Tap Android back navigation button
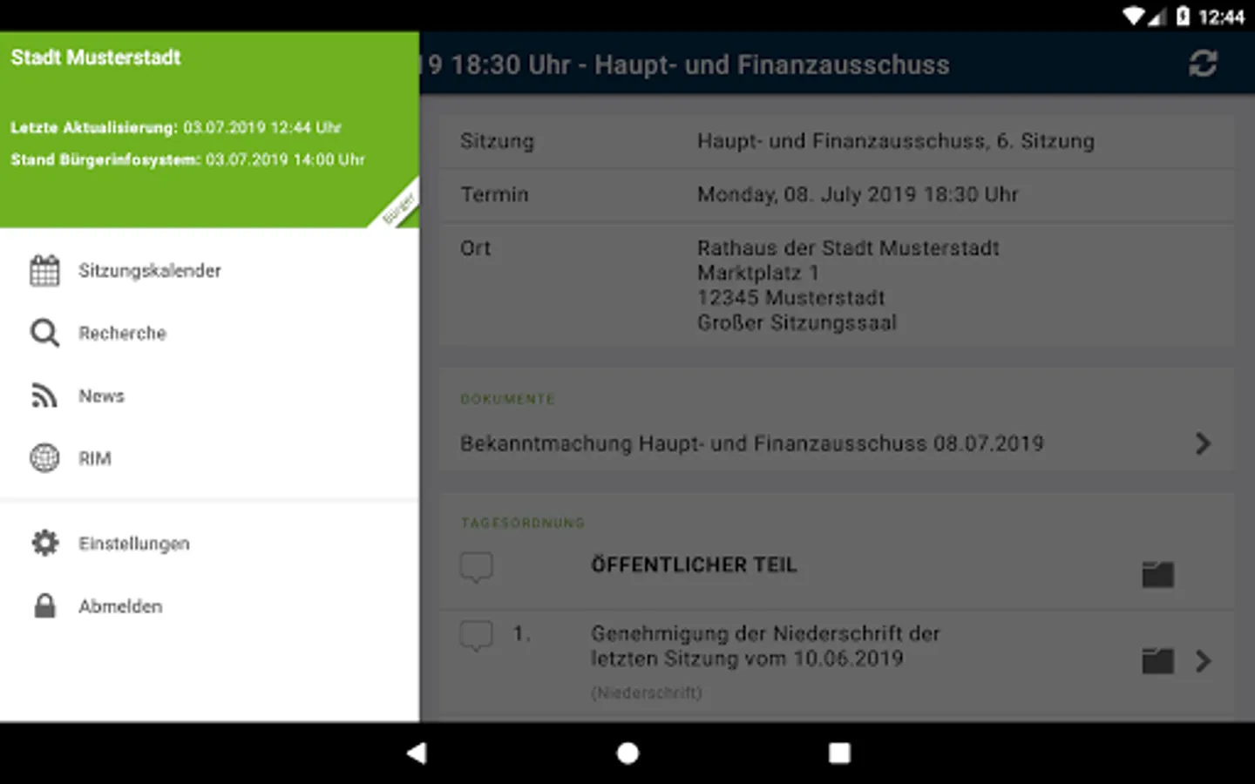Screen dimensions: 1255x784 coord(417,753)
